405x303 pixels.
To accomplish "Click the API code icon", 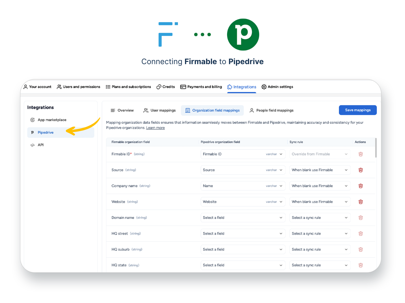I will [x=32, y=145].
